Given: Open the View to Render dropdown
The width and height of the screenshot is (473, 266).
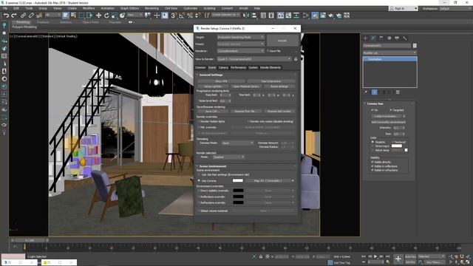Looking at the screenshot, I should [x=254, y=59].
